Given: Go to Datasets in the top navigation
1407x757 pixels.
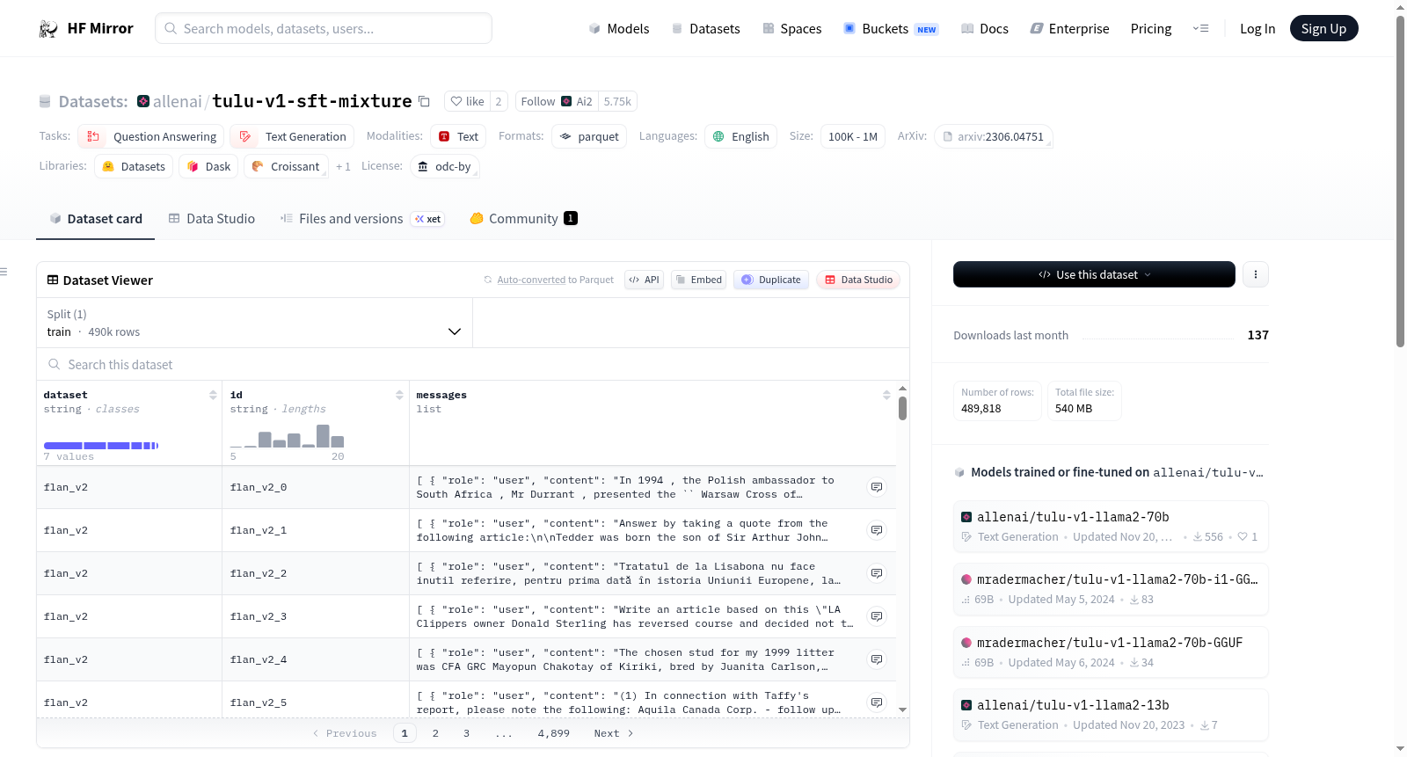Looking at the screenshot, I should [705, 29].
